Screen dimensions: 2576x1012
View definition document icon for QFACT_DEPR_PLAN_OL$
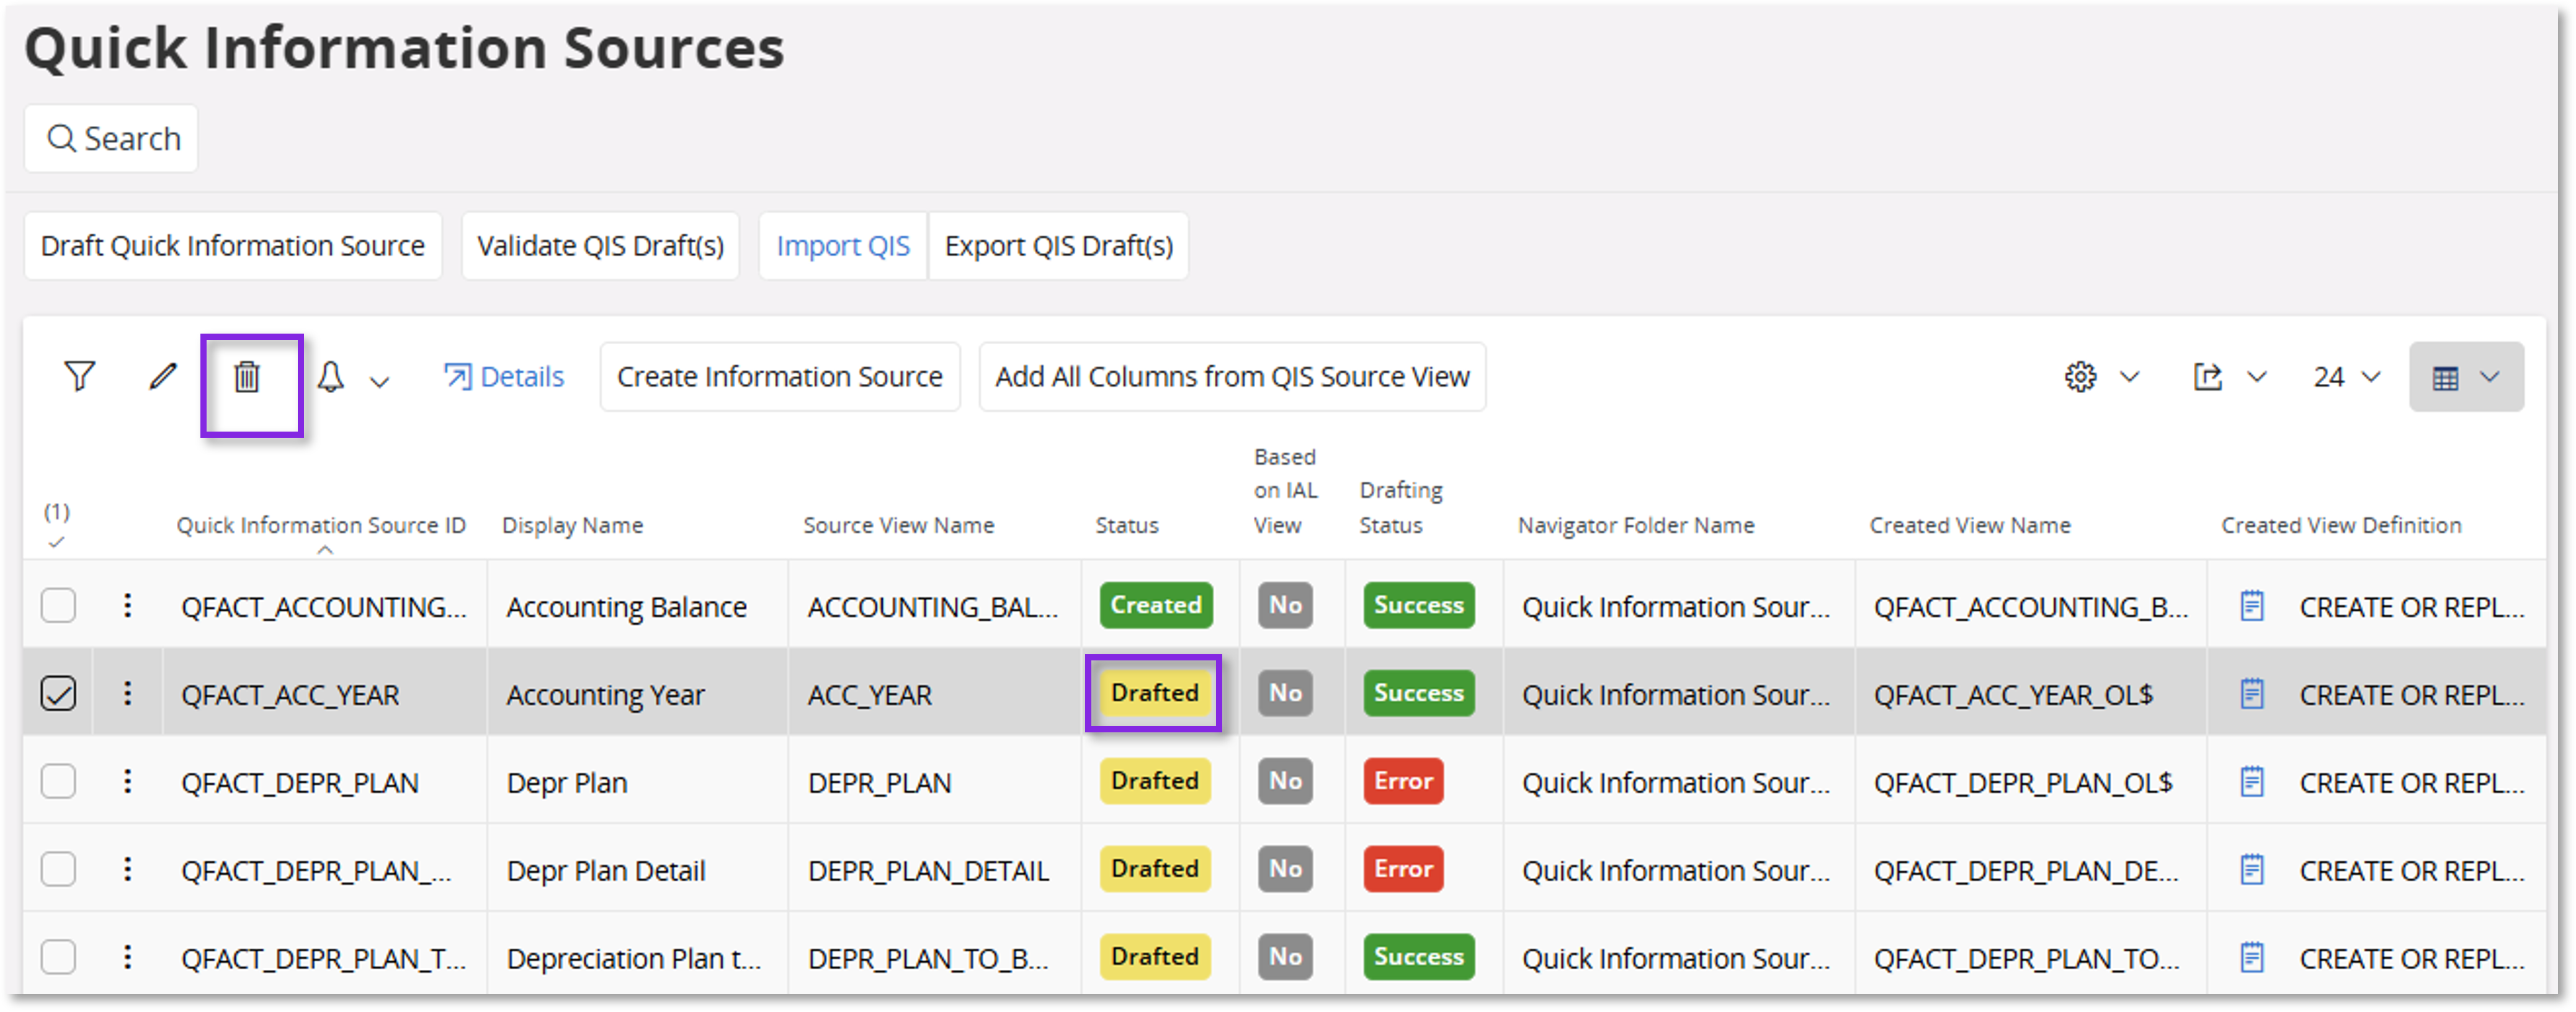[x=2251, y=781]
